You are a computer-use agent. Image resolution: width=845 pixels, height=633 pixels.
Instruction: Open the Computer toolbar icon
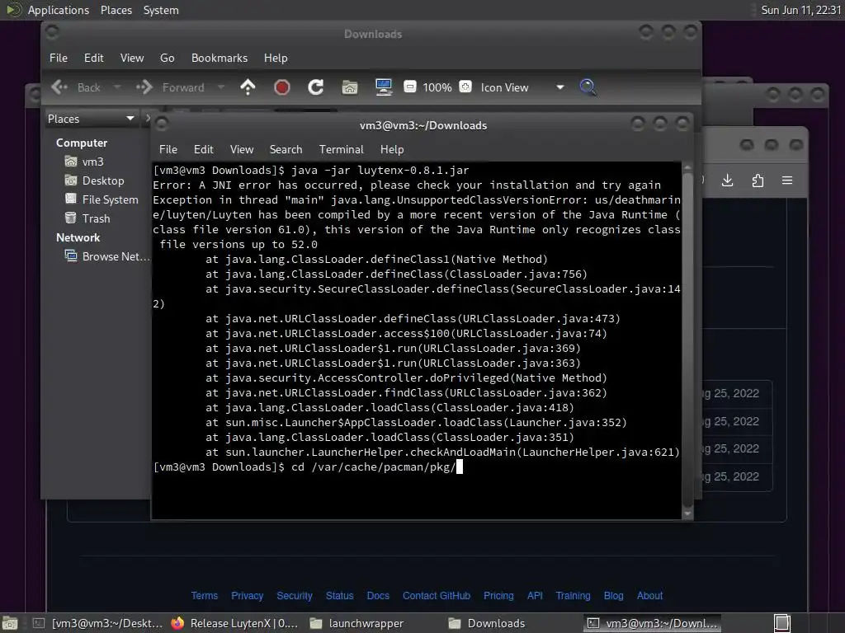point(384,87)
